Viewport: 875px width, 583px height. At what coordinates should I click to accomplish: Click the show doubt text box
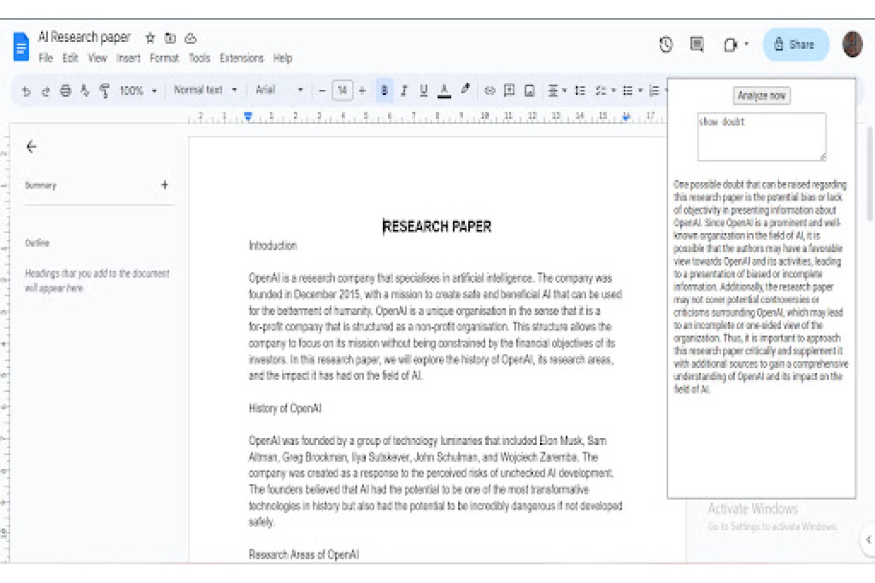(x=761, y=137)
